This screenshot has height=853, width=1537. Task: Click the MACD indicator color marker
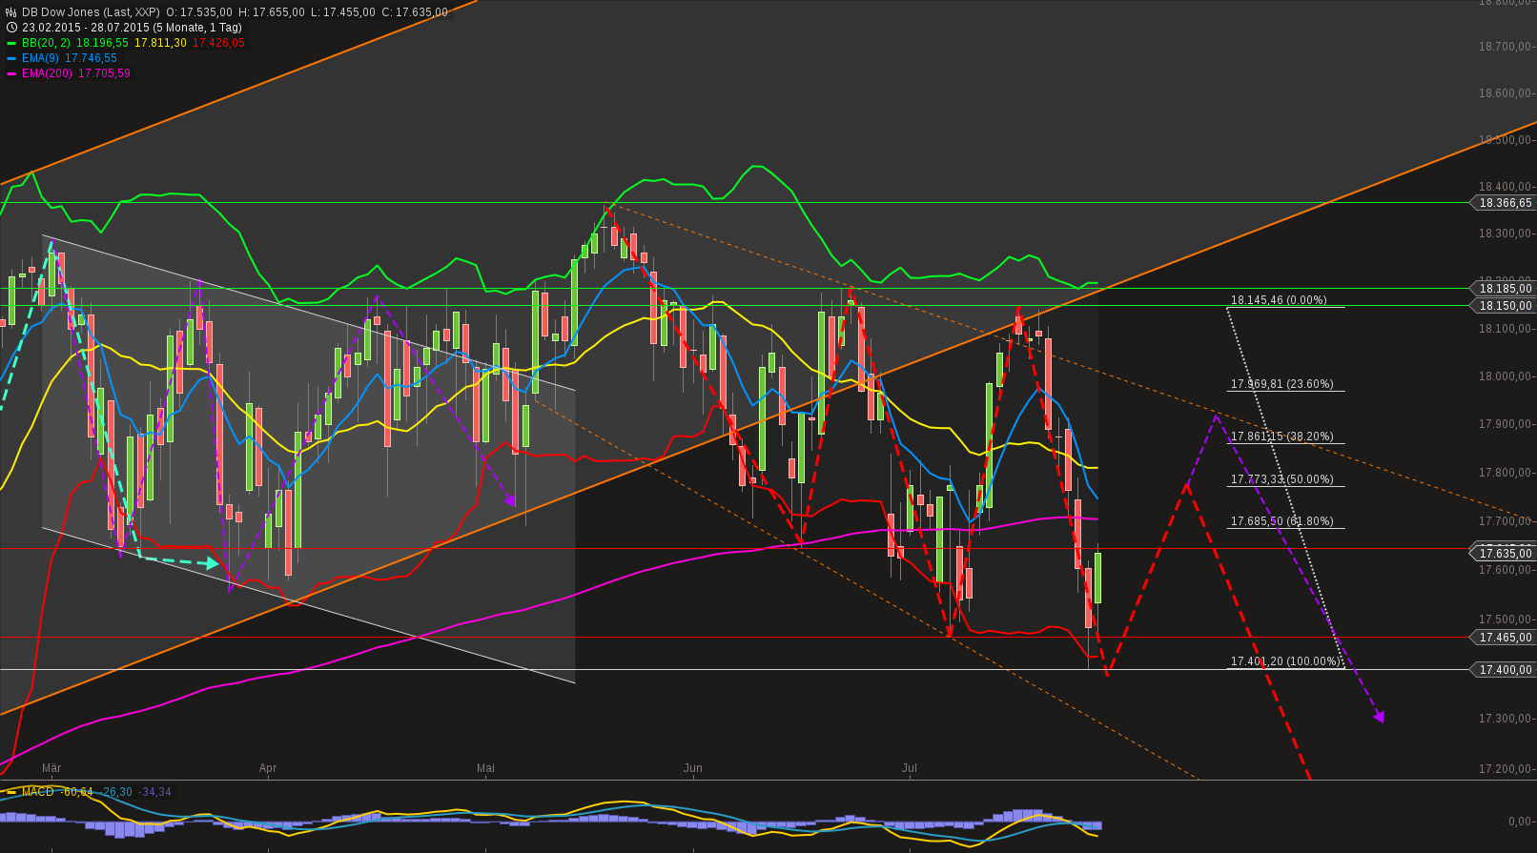click(x=11, y=792)
